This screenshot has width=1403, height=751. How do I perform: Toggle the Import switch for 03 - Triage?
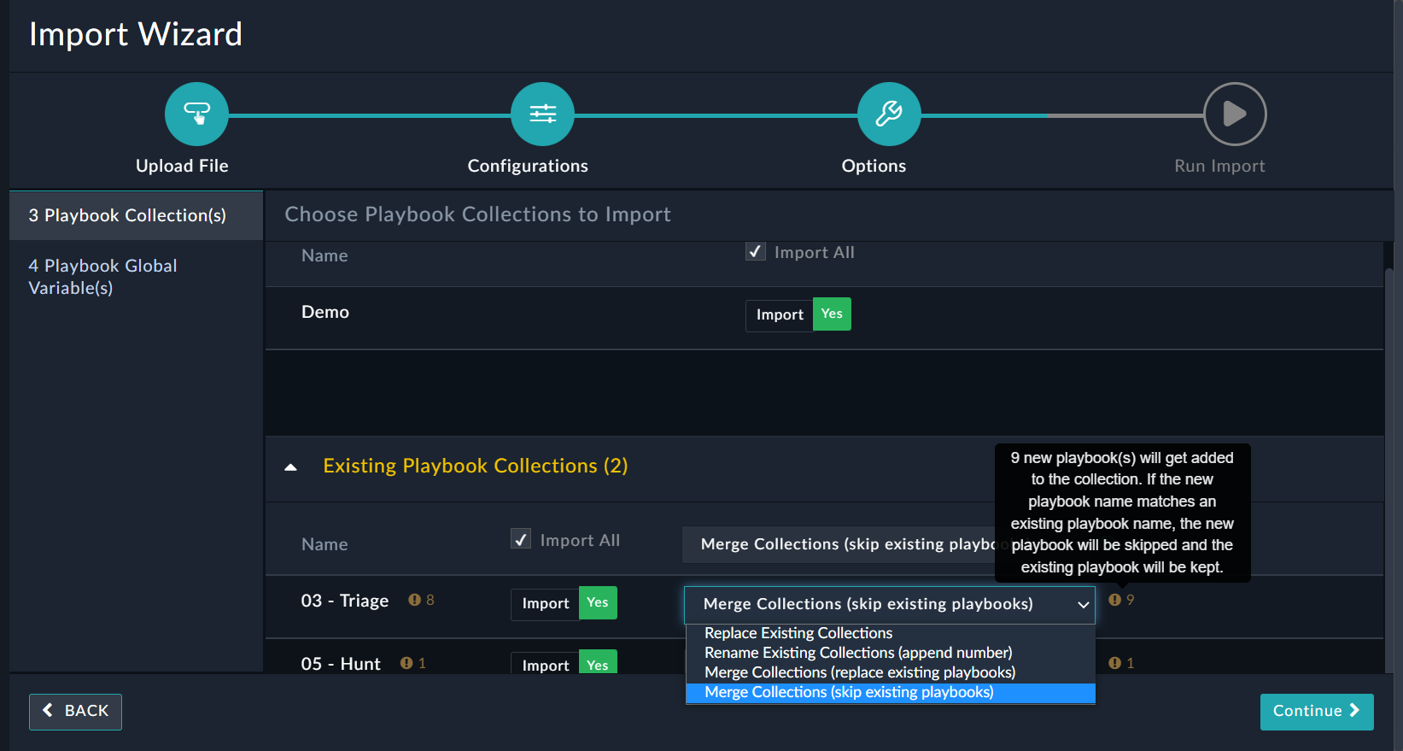click(564, 603)
